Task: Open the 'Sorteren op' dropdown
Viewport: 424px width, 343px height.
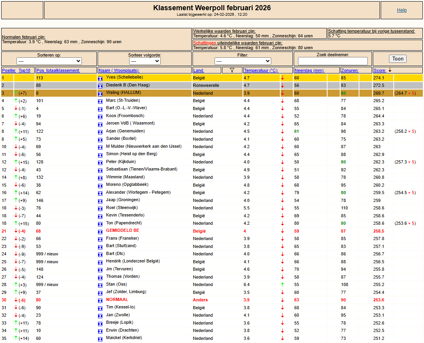Action: tap(49, 61)
